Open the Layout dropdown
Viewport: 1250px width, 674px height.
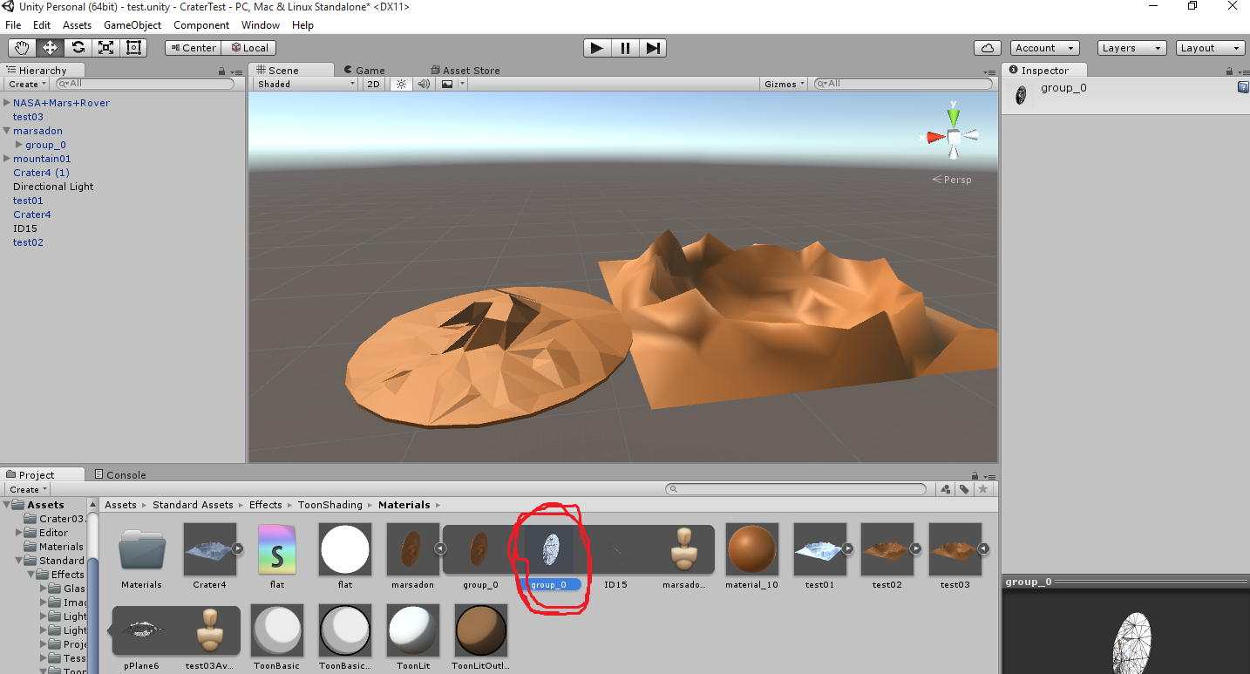pyautogui.click(x=1210, y=48)
